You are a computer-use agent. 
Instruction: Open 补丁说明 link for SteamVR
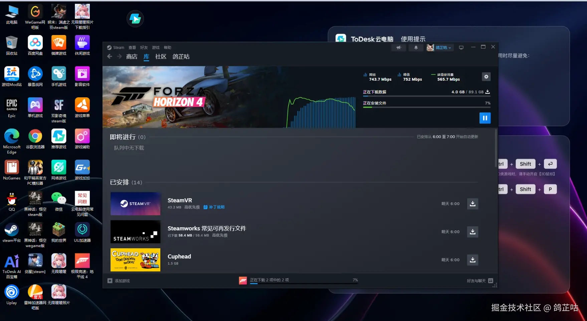pos(214,207)
